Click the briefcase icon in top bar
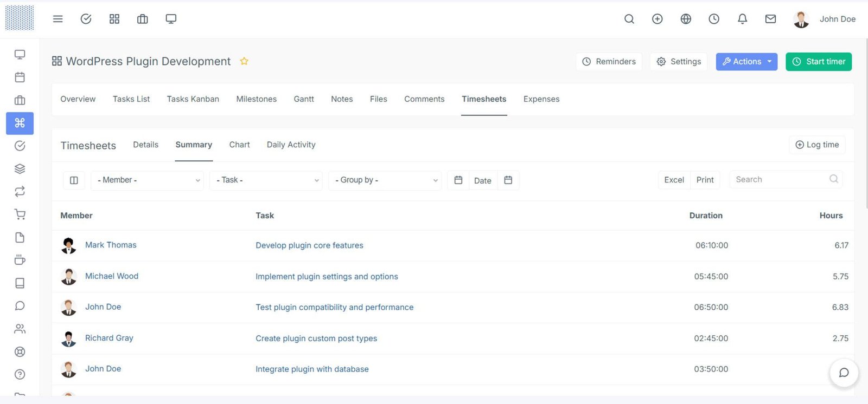The height and width of the screenshot is (404, 868). click(x=143, y=19)
